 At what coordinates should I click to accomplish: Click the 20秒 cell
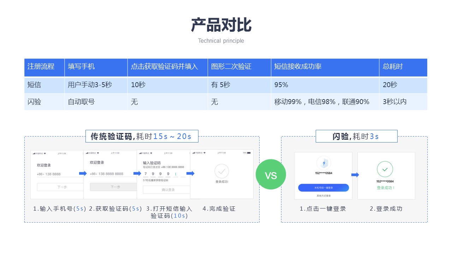tap(403, 85)
